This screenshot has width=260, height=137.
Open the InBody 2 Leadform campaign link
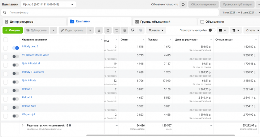point(33,72)
